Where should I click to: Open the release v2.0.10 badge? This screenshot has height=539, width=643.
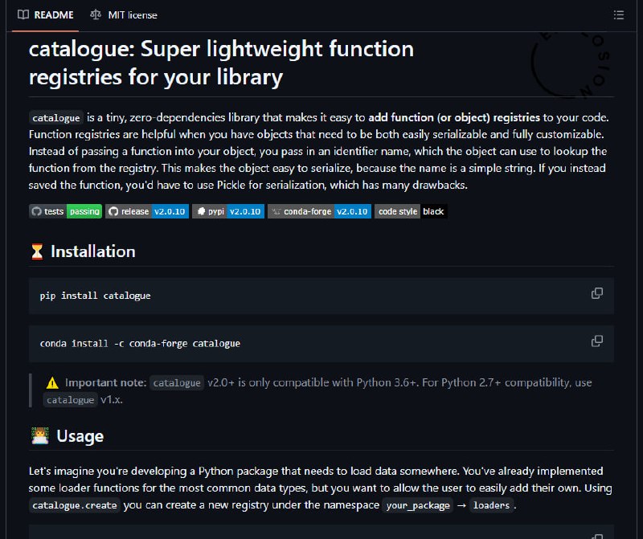147,211
